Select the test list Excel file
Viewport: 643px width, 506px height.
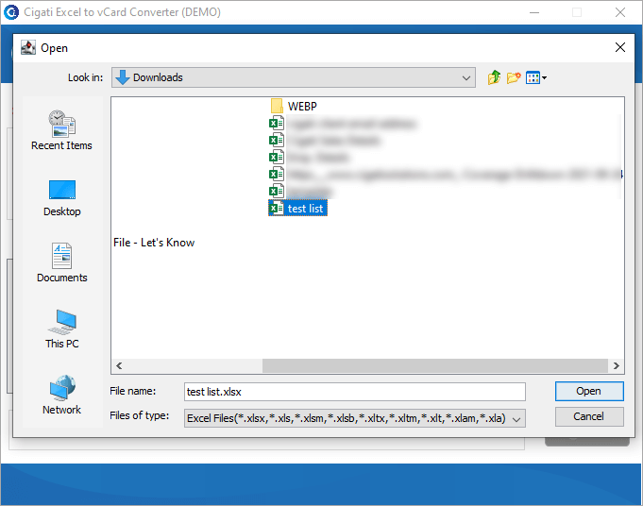coord(297,209)
